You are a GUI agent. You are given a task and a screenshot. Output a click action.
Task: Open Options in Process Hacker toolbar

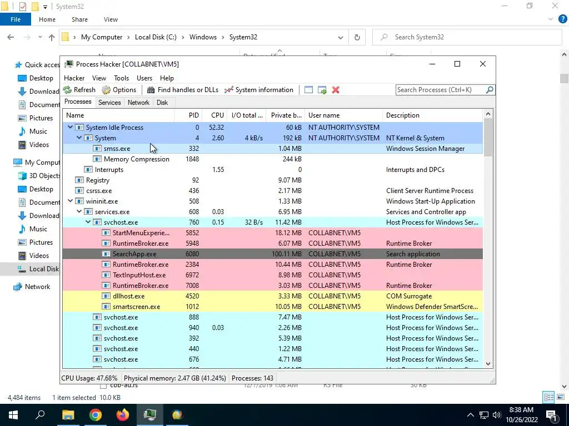coord(119,90)
